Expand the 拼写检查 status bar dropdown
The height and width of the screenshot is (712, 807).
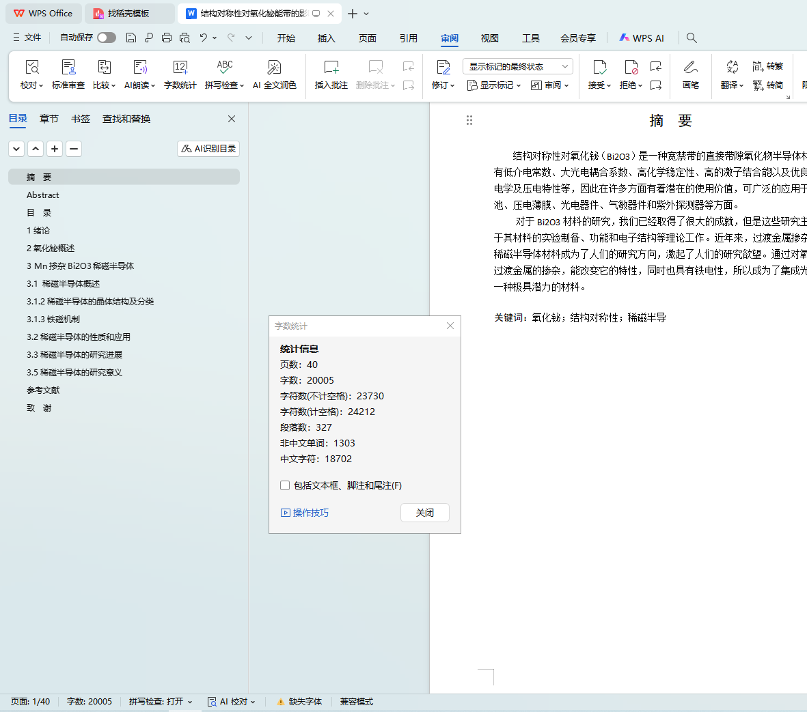[x=161, y=701]
